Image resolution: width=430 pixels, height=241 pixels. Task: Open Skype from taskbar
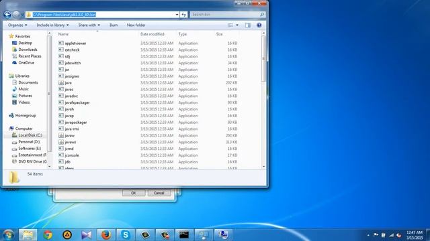click(x=126, y=235)
